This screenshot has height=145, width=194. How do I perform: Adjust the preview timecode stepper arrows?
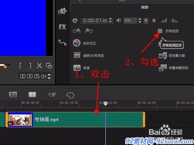pos(49,76)
